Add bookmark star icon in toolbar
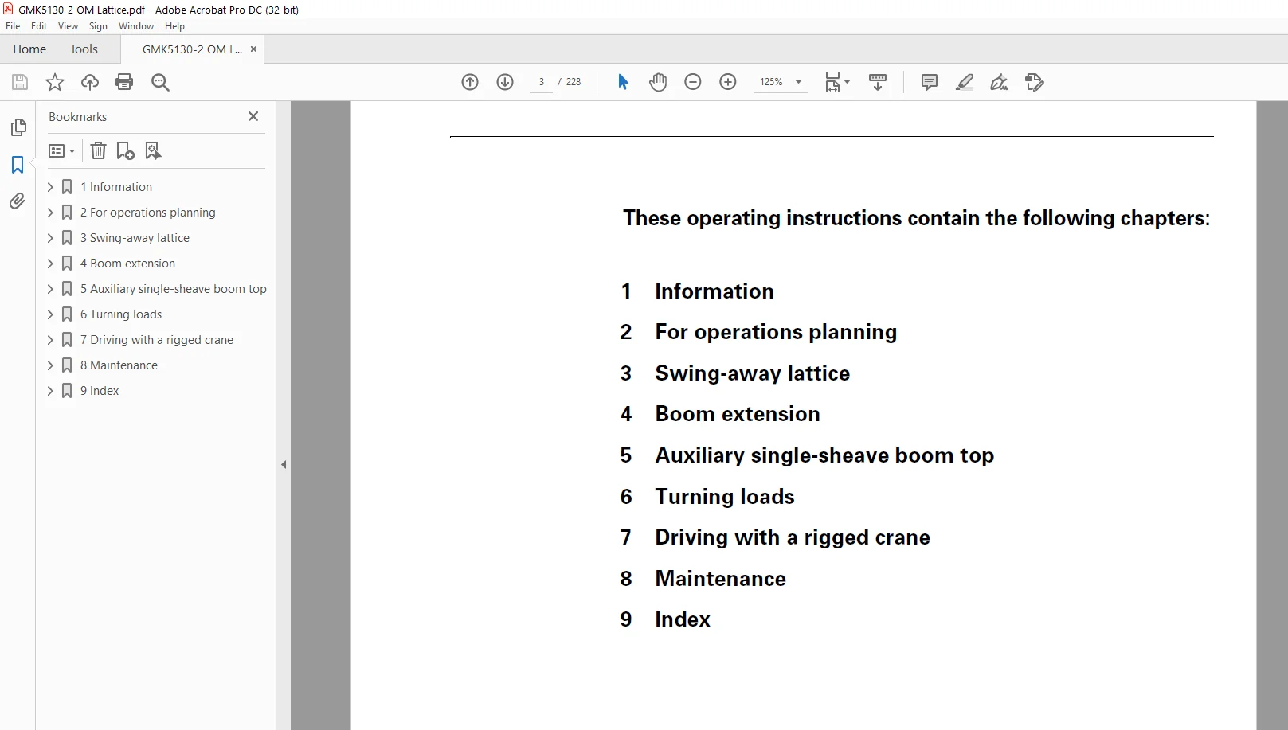Viewport: 1288px width, 730px height. 55,82
